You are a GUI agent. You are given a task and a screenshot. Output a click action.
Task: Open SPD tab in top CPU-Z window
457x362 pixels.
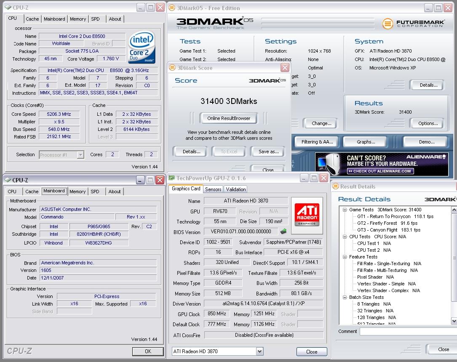coord(95,19)
